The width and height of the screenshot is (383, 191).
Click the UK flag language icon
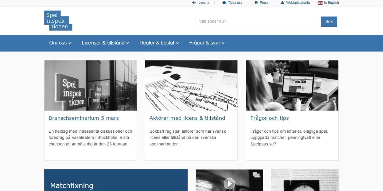click(x=320, y=3)
